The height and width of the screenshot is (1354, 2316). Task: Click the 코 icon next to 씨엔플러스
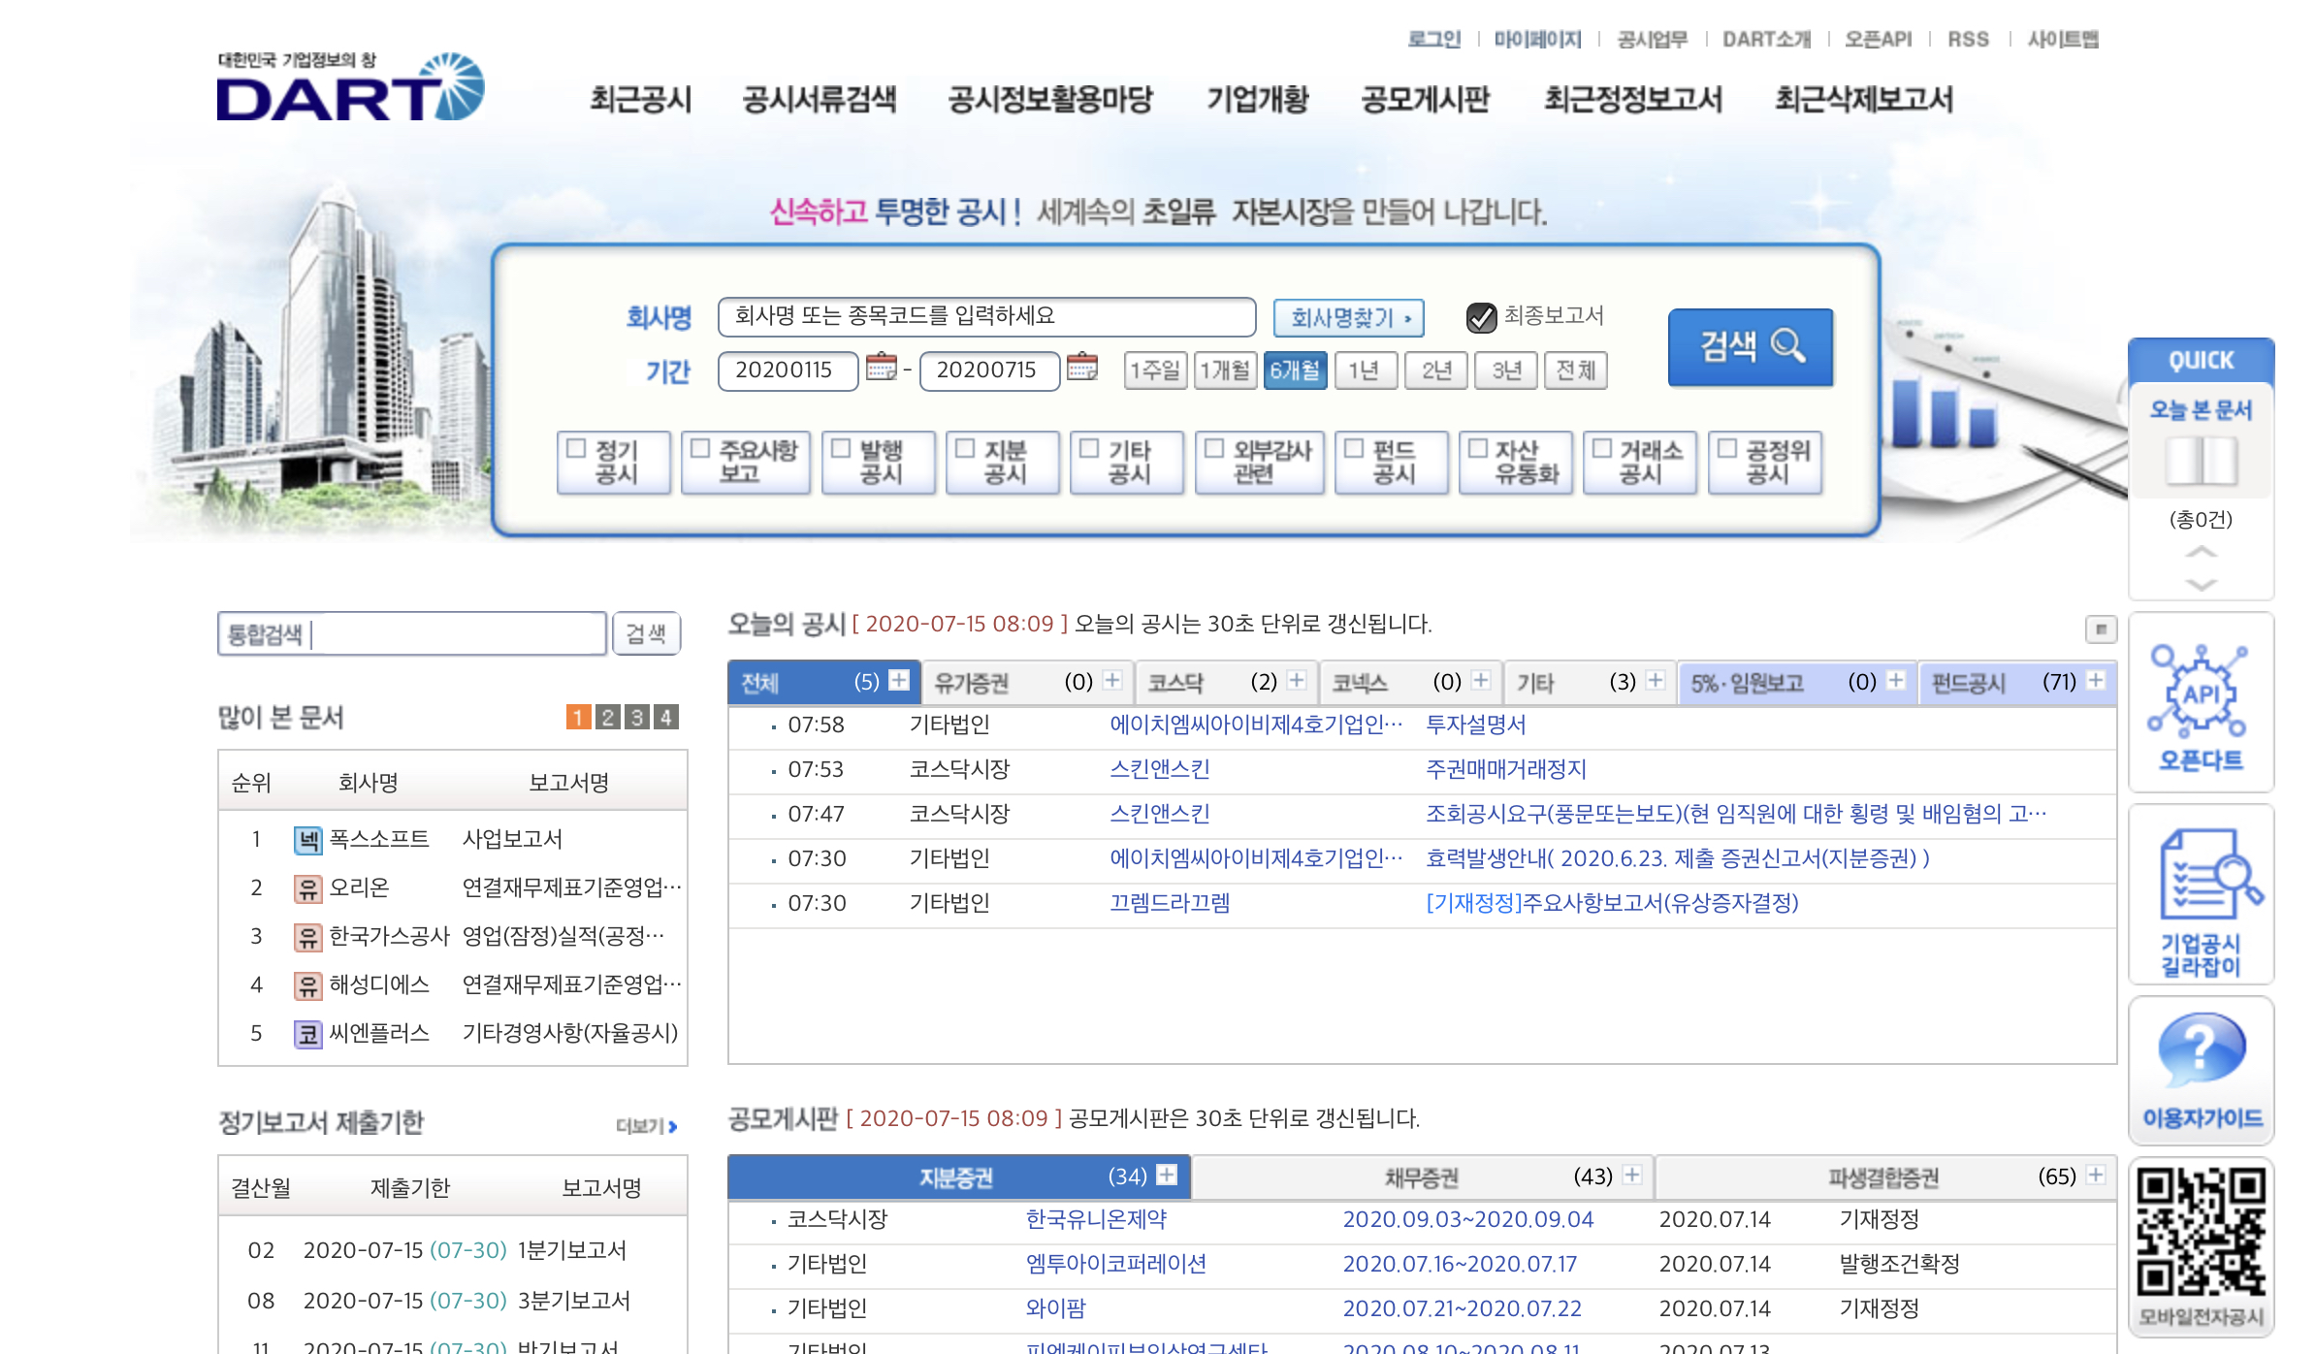click(307, 1034)
